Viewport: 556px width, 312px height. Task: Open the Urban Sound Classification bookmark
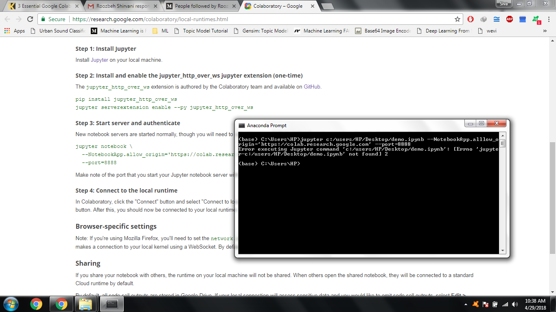click(58, 31)
